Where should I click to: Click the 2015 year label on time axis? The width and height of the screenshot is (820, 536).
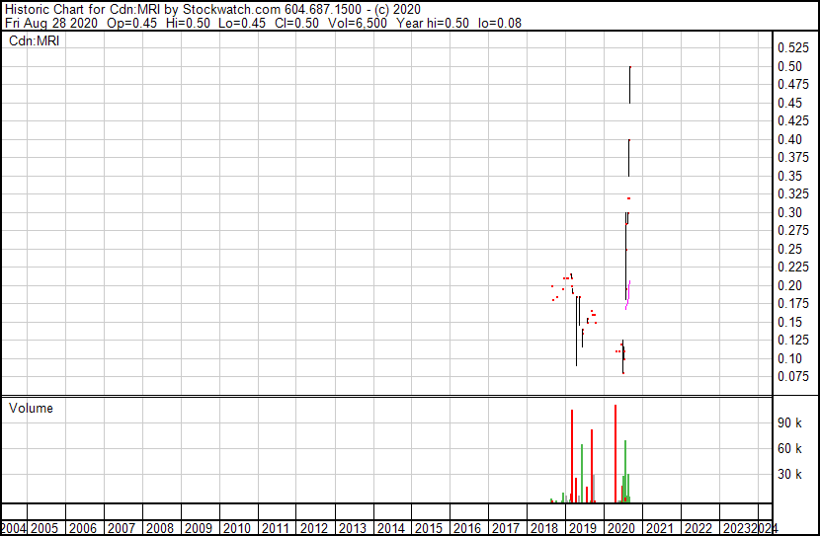pos(429,528)
